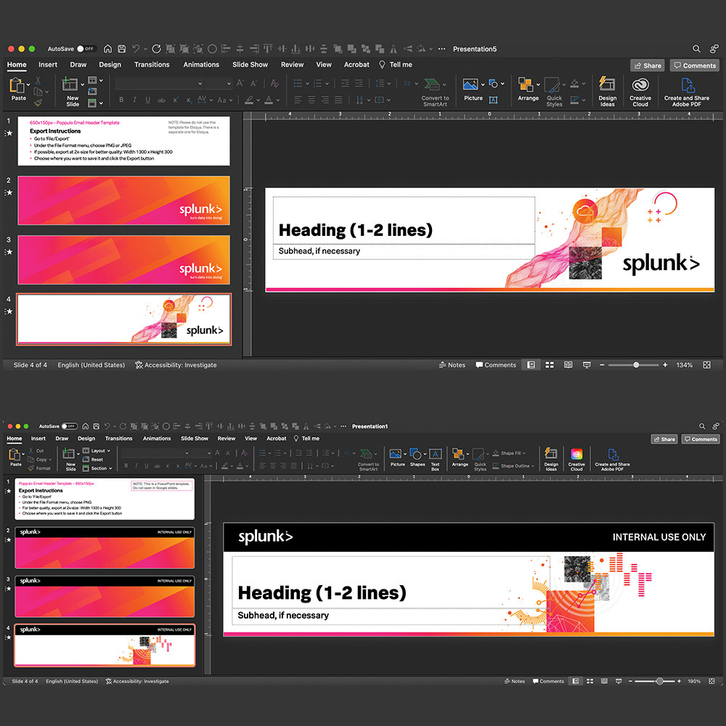Toggle Bold in Presentation5 ribbon
Image resolution: width=726 pixels, height=726 pixels.
[x=121, y=99]
